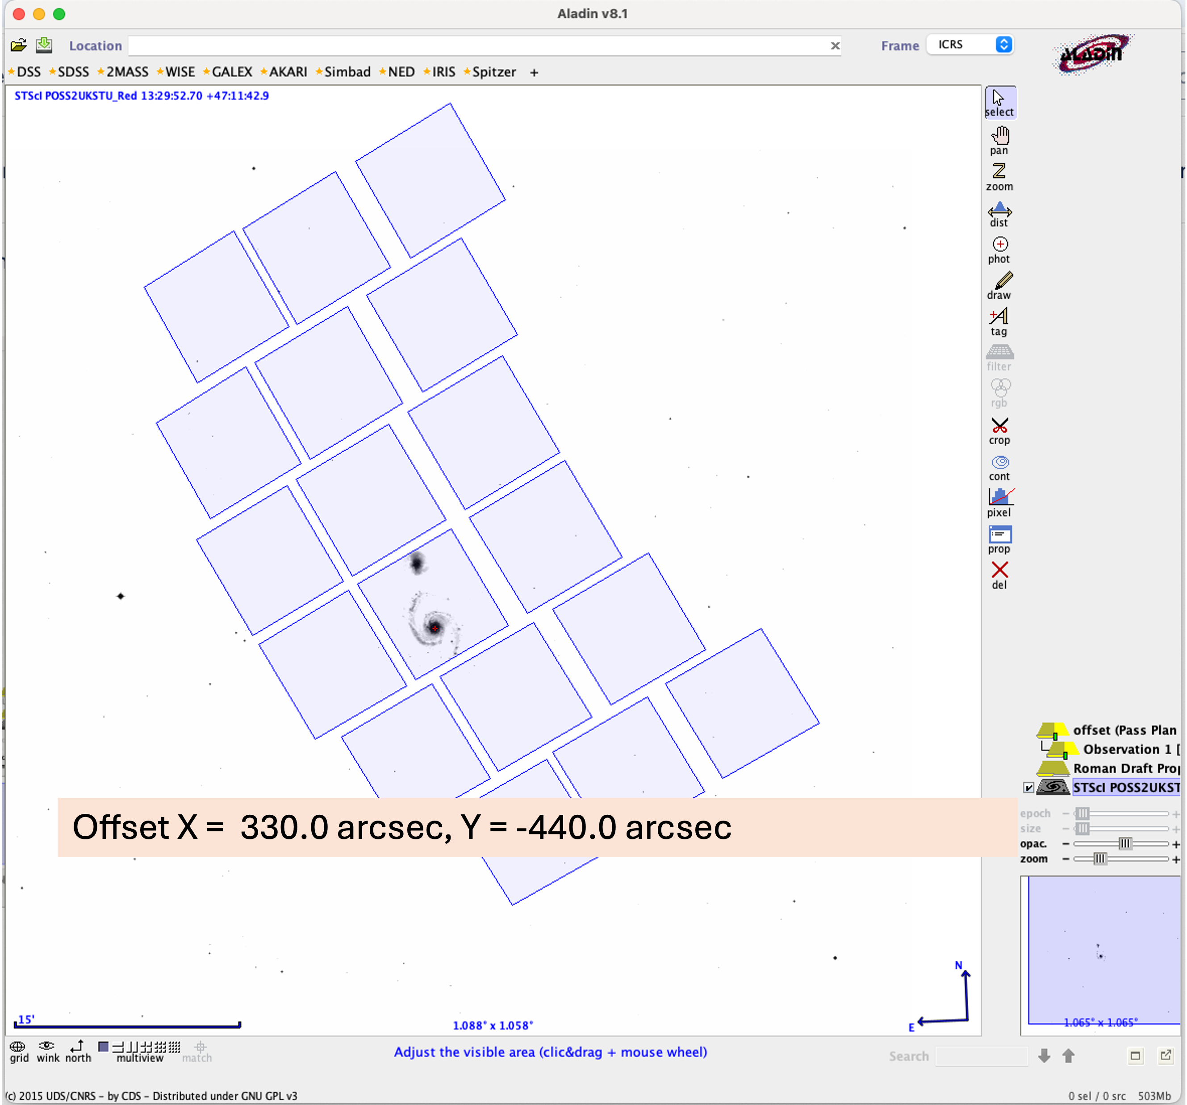
Task: Click the DSS bookmark link
Action: (x=28, y=72)
